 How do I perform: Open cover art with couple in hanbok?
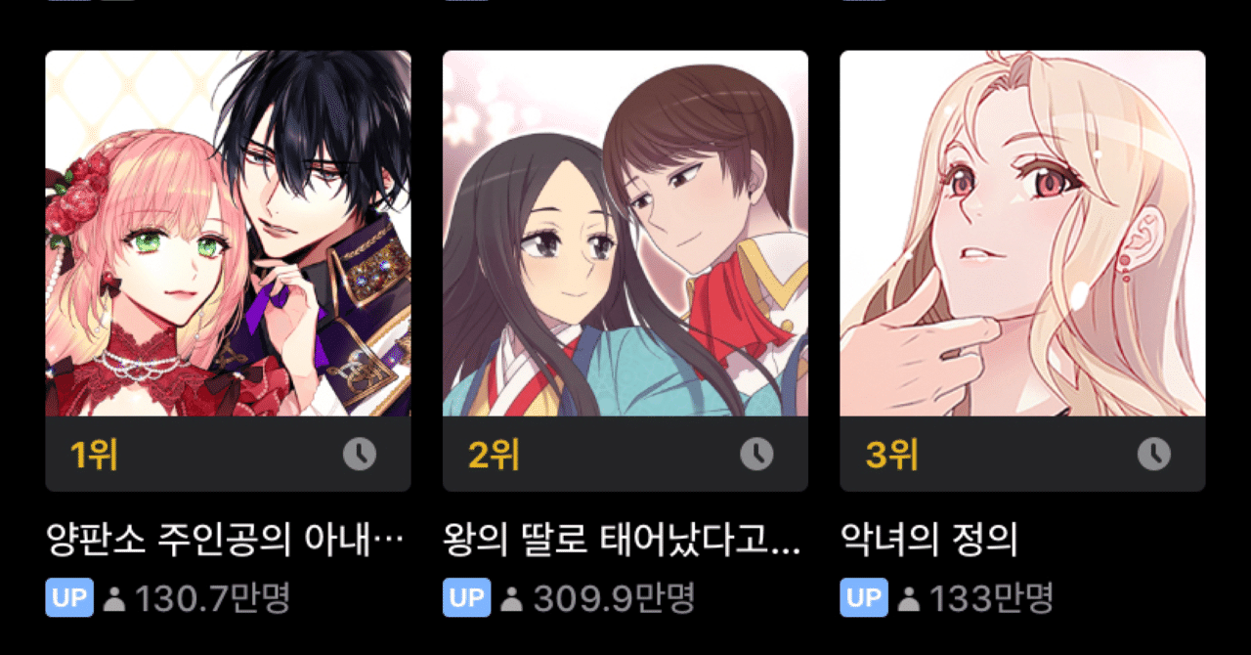[625, 234]
